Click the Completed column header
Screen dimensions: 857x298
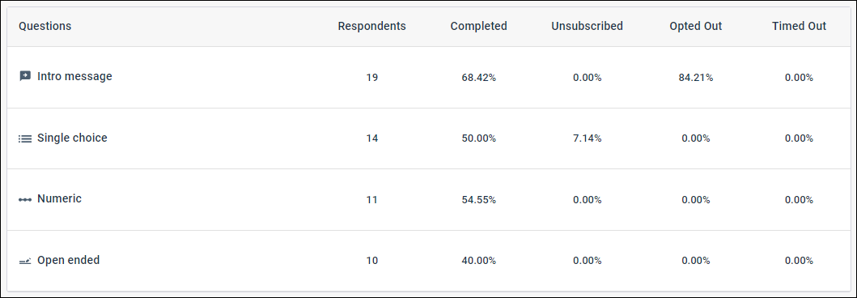click(x=479, y=26)
